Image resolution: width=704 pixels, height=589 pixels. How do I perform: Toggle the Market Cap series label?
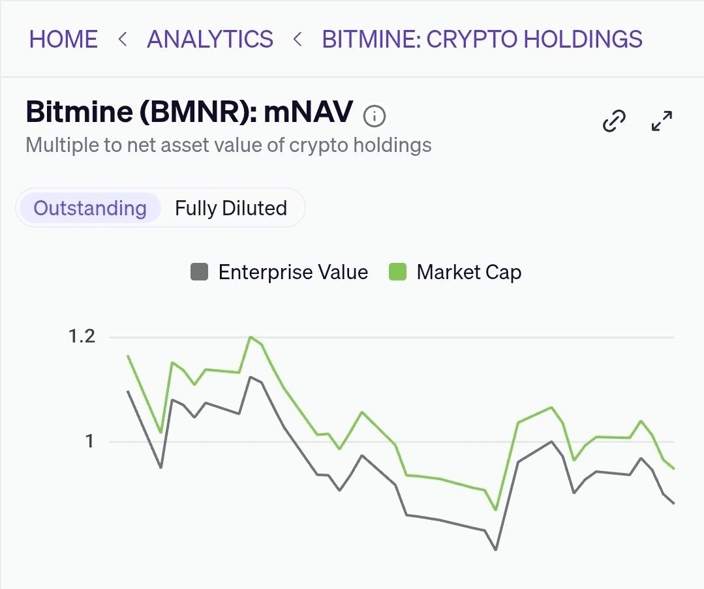(x=469, y=272)
